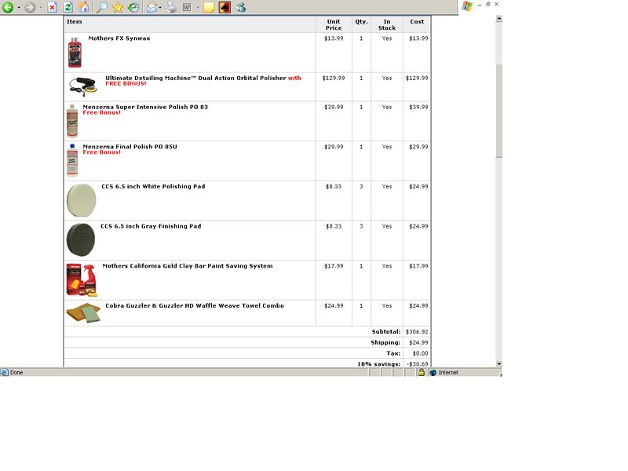628x471 pixels.
Task: Click the Menzerna PO 85U bottle image
Action: coord(72,160)
